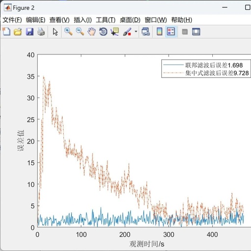Select the y-axis label 误差值

coord(21,141)
